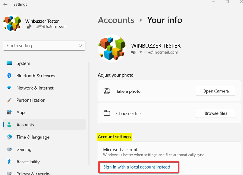Image resolution: width=243 pixels, height=175 pixels.
Task: Click the Bluetooth icon in sidebar
Action: pyautogui.click(x=9, y=76)
